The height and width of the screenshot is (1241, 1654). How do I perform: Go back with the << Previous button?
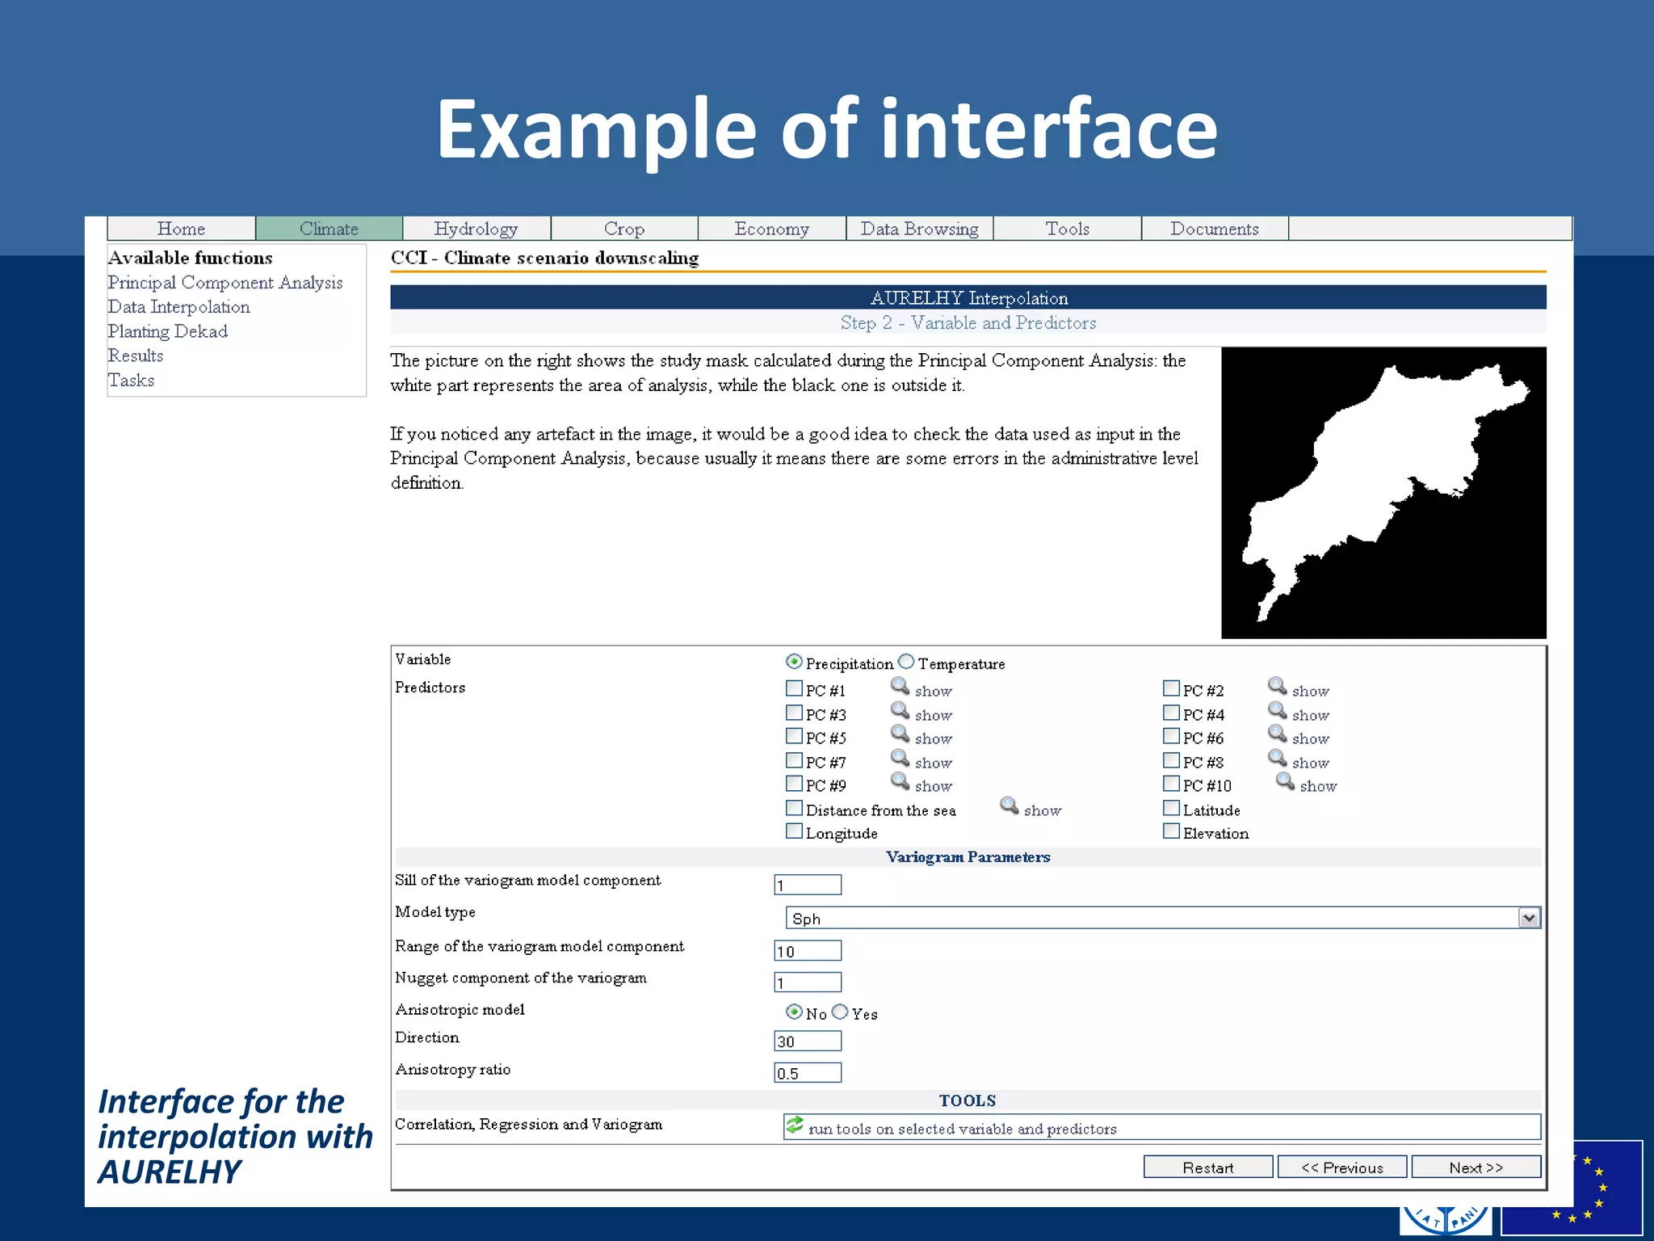tap(1342, 1167)
